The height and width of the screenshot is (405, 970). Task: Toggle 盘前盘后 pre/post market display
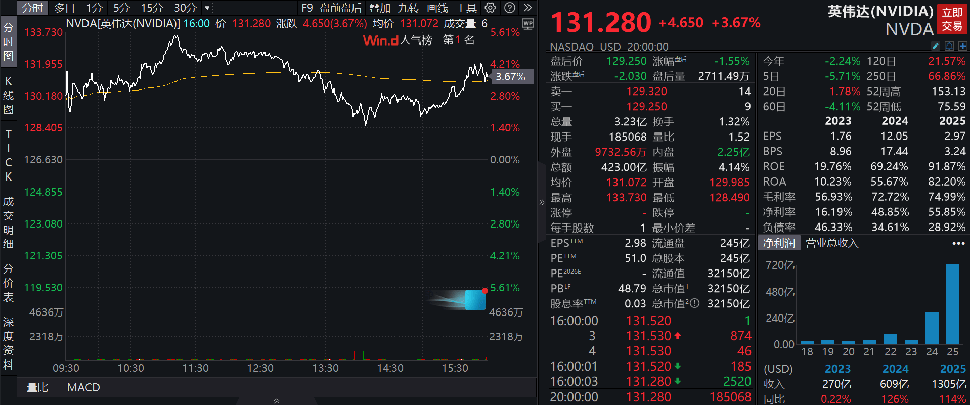[x=341, y=8]
